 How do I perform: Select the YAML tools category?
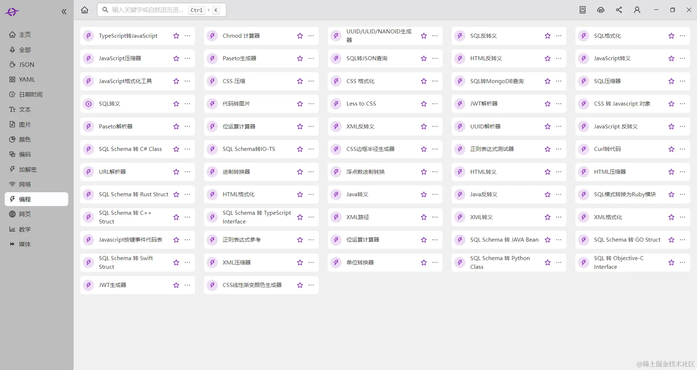coord(27,79)
